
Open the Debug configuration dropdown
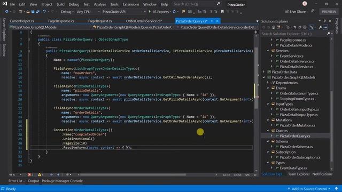(x=67, y=12)
